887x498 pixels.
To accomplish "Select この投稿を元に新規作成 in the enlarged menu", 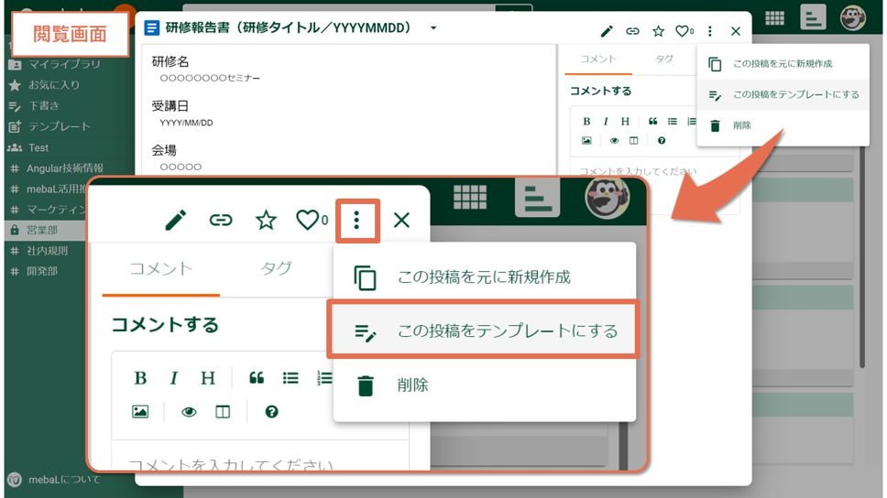I will coord(483,277).
